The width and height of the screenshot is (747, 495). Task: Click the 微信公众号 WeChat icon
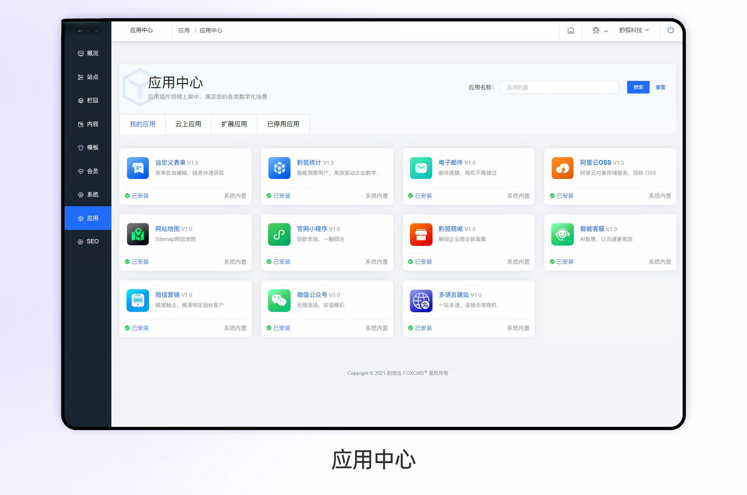click(x=279, y=300)
